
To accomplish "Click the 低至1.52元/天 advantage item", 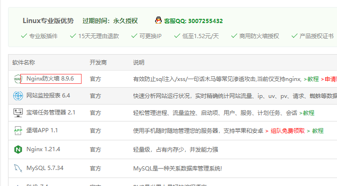I will 197,36.
